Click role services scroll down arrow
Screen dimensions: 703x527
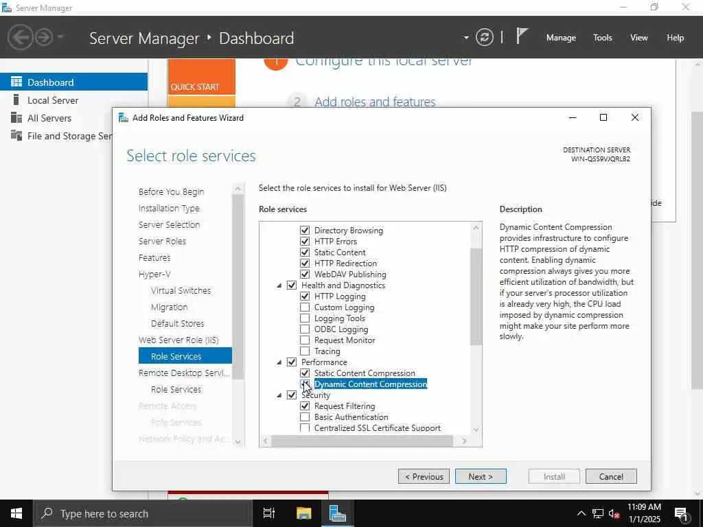click(476, 430)
